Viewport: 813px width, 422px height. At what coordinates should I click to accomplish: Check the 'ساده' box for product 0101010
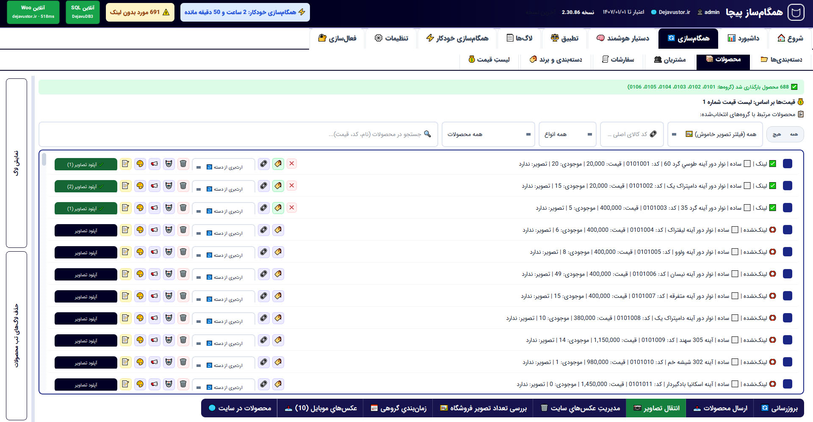(735, 362)
